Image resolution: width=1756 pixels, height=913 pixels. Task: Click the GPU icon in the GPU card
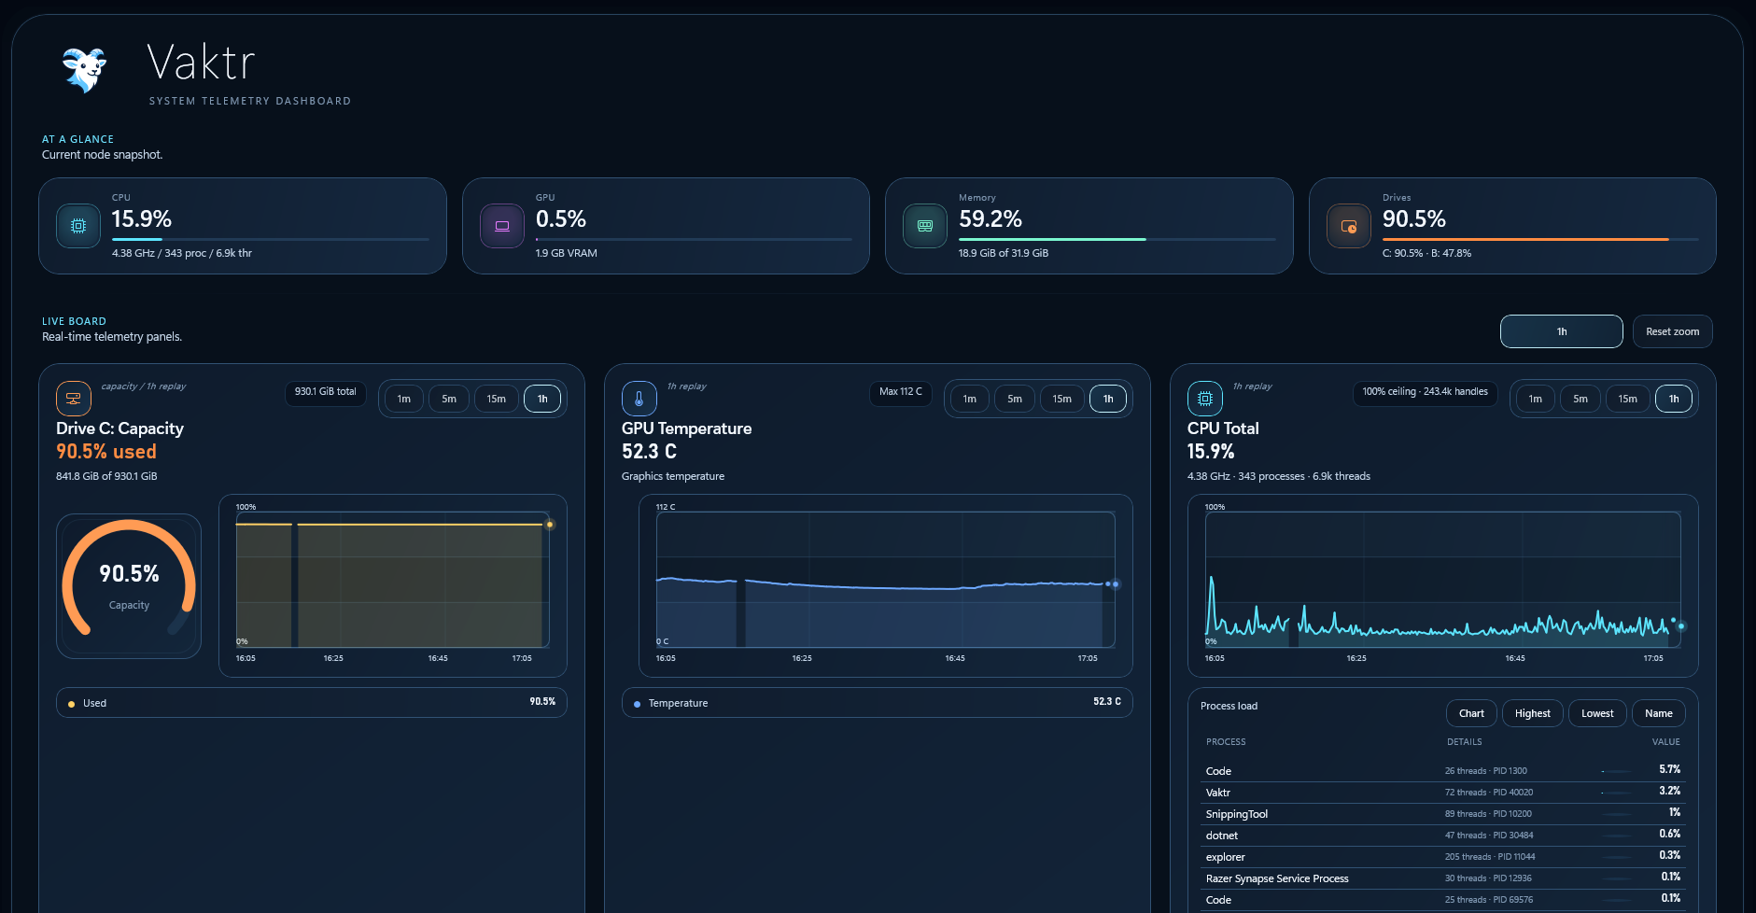pyautogui.click(x=501, y=226)
